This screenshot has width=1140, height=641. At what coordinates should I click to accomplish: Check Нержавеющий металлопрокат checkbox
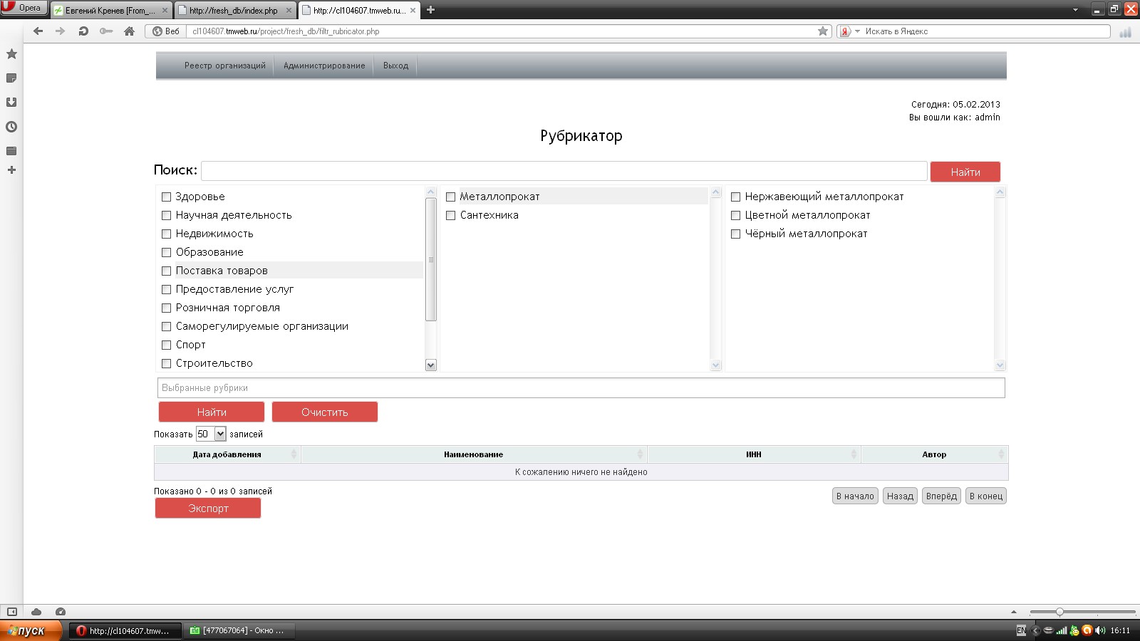click(x=736, y=197)
